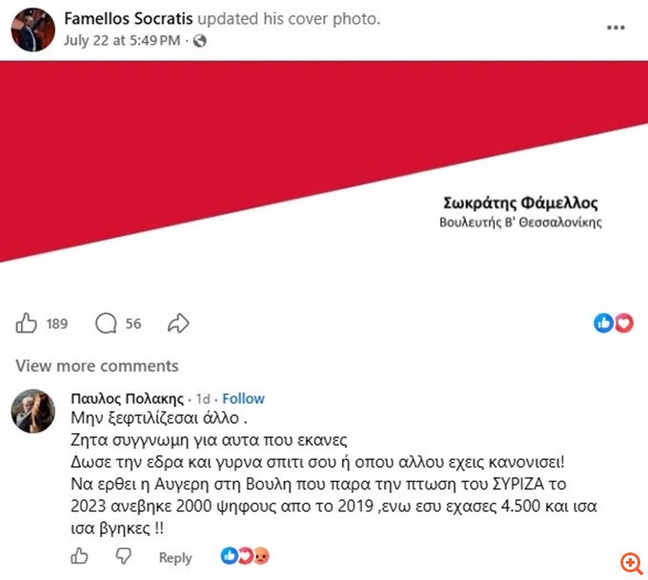Click the globe public privacy icon
Screen dimensions: 648x580
(x=199, y=41)
